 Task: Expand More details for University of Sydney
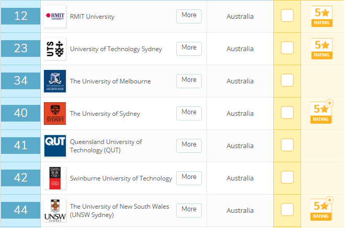(189, 113)
